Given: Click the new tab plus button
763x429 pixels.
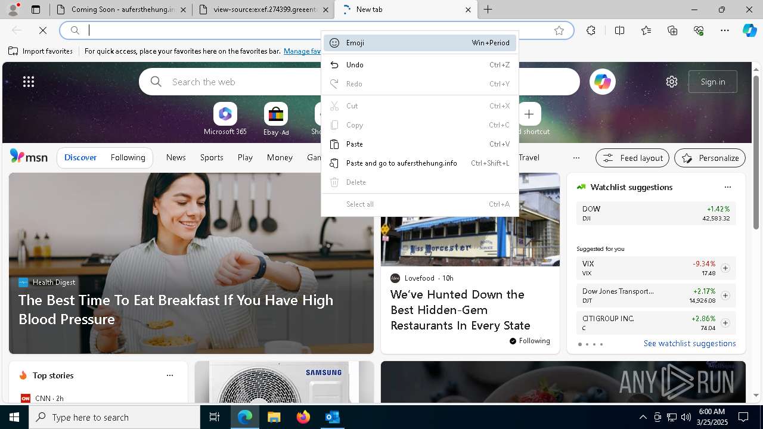Looking at the screenshot, I should [x=488, y=10].
